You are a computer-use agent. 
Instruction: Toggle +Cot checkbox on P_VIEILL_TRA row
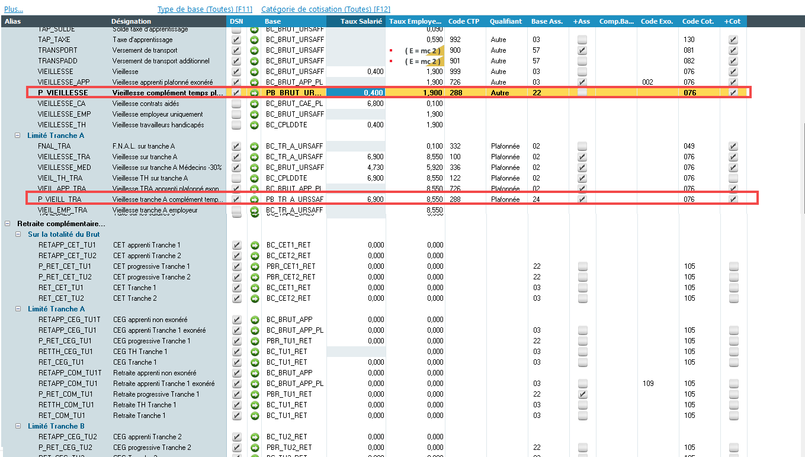click(733, 199)
